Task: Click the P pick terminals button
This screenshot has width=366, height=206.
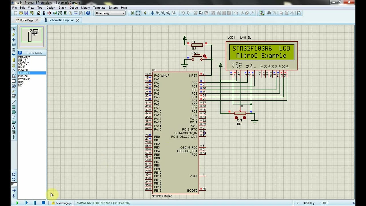Action: [x=20, y=53]
